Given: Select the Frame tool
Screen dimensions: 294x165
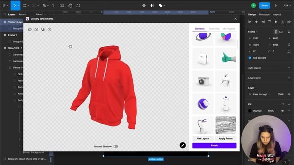Looking at the screenshot, I should click(25, 5).
